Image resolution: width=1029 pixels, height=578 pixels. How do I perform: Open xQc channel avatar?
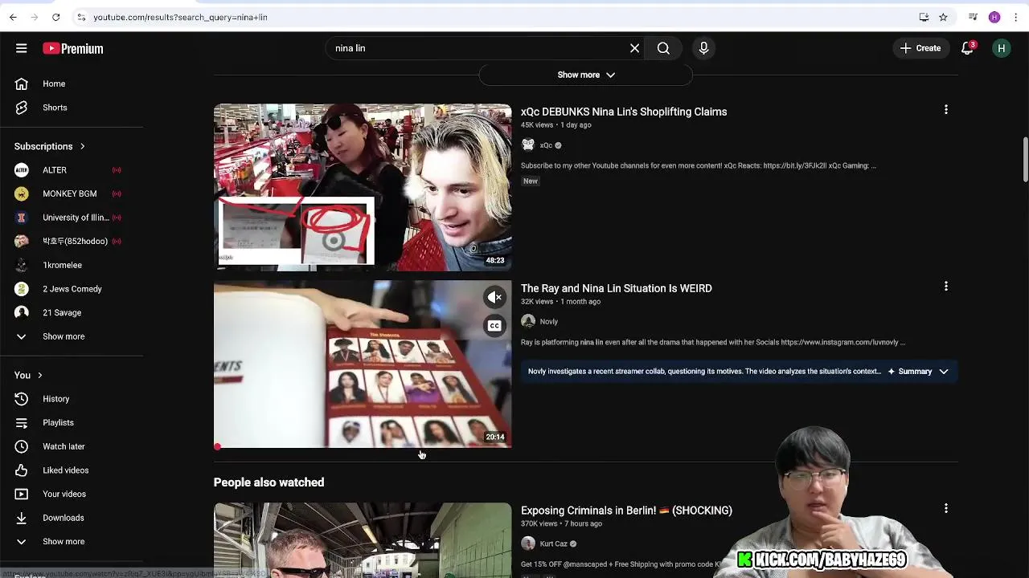point(528,145)
